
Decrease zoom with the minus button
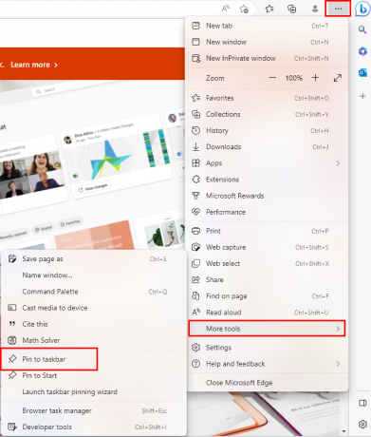click(x=272, y=78)
